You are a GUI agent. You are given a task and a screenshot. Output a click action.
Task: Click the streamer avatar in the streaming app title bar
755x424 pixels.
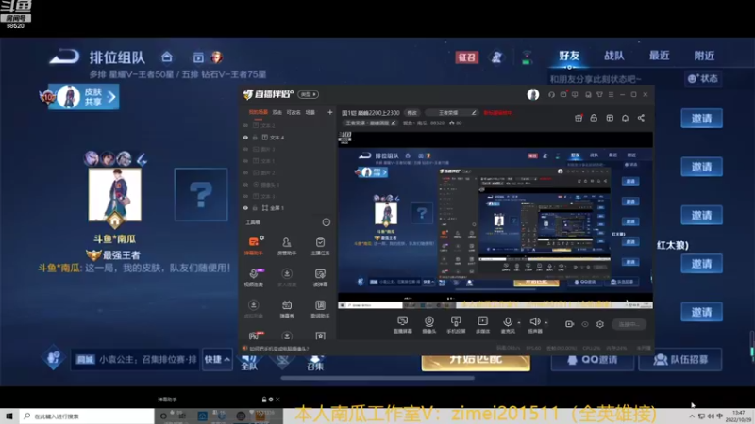pyautogui.click(x=533, y=95)
